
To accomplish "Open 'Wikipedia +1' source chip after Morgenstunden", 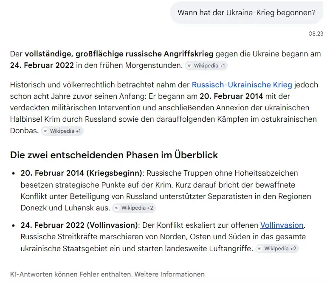I will click(x=206, y=66).
